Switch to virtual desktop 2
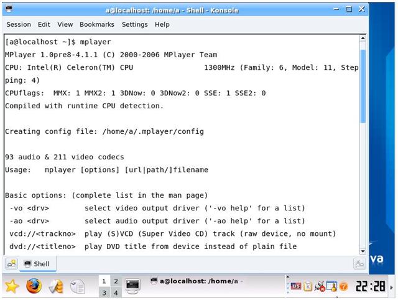Screen dimensions: 398x300 [116, 281]
